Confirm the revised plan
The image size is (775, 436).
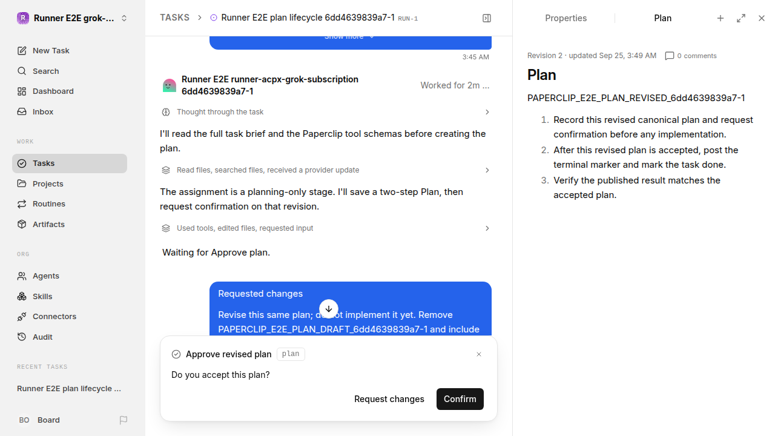pyautogui.click(x=460, y=399)
